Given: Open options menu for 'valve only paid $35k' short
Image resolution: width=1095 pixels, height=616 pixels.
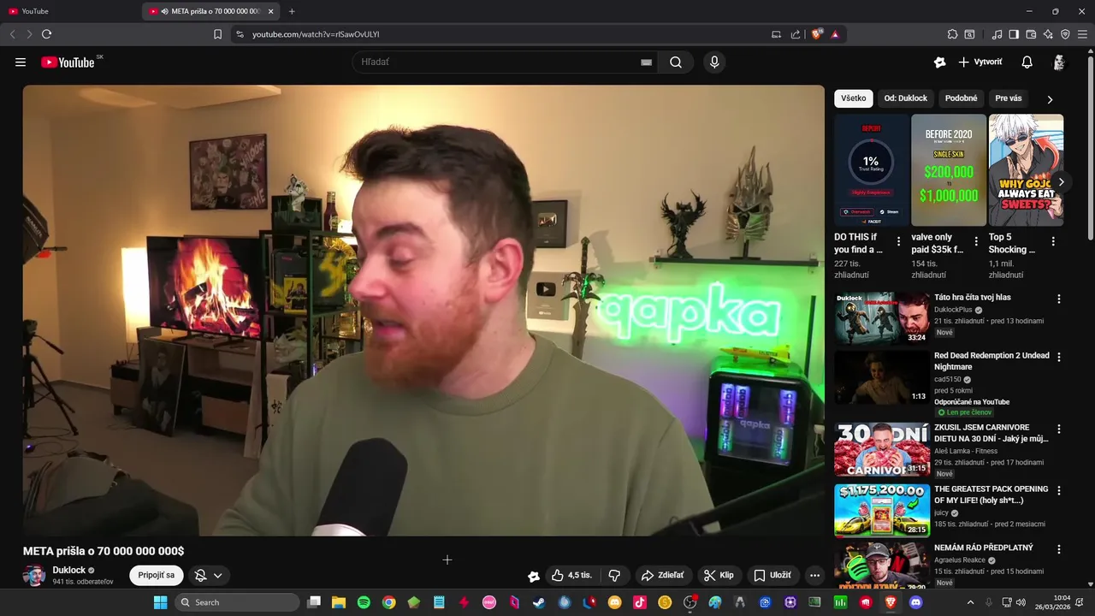Looking at the screenshot, I should (976, 242).
